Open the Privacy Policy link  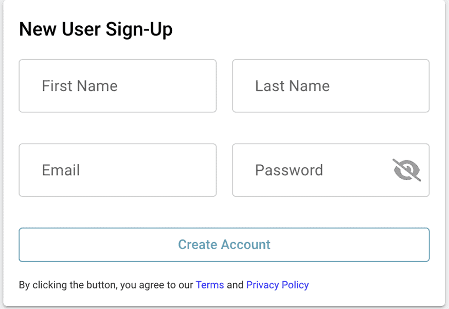(x=277, y=285)
